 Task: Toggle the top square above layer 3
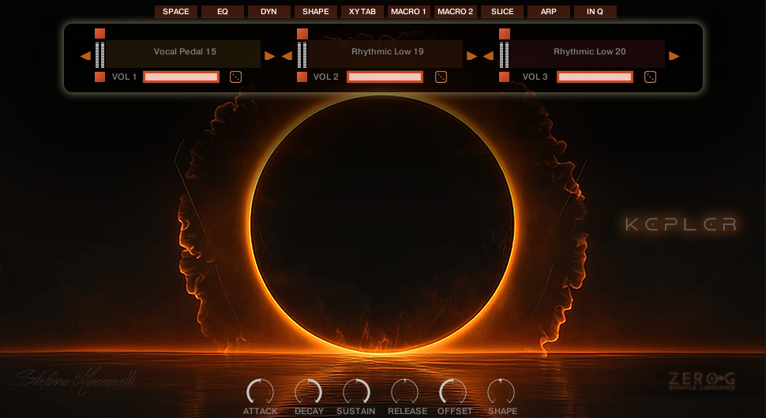pos(504,34)
